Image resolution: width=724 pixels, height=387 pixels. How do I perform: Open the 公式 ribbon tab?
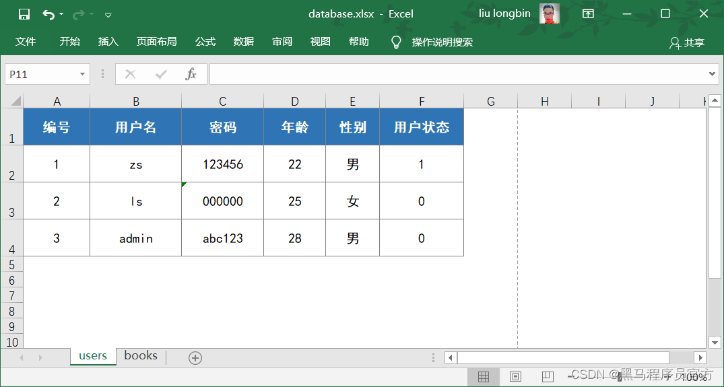point(205,42)
